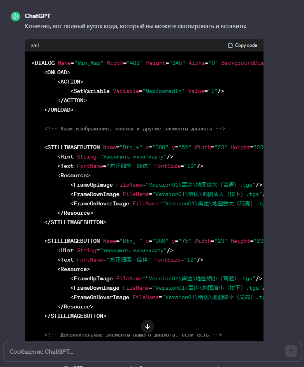Screen dimensions: 304x367
Task: Click the STILLIMAGEBUTTON Btn_+ code line
Action: pyautogui.click(x=154, y=148)
